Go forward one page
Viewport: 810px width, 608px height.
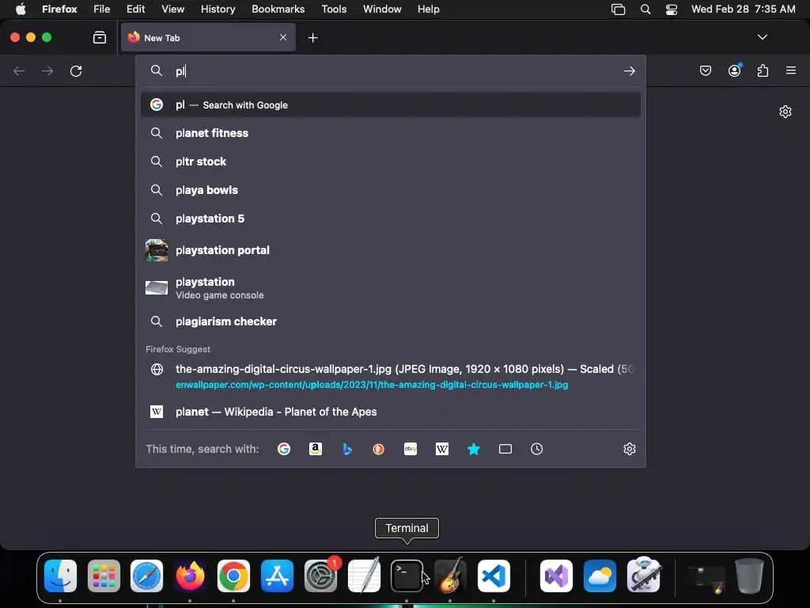pos(47,70)
